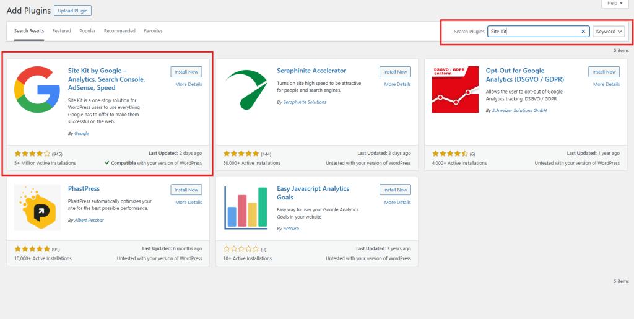
Task: Install Site Kit by Google plugin now
Action: point(186,72)
